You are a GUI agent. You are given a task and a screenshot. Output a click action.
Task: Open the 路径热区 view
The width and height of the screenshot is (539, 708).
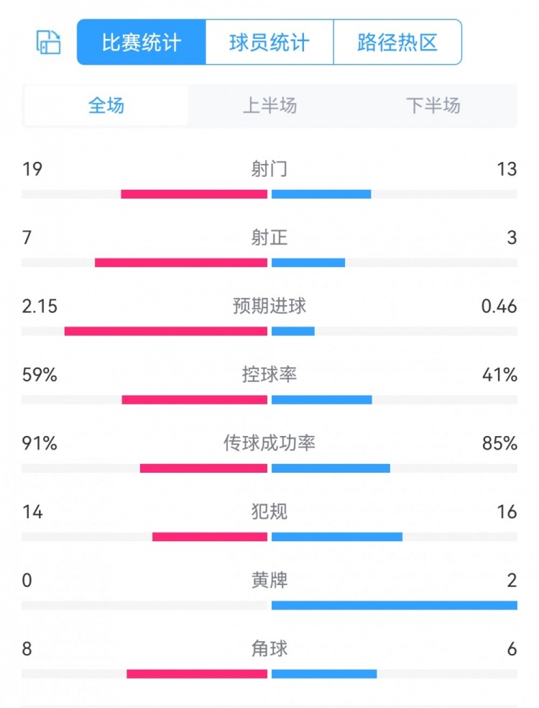[x=397, y=42]
